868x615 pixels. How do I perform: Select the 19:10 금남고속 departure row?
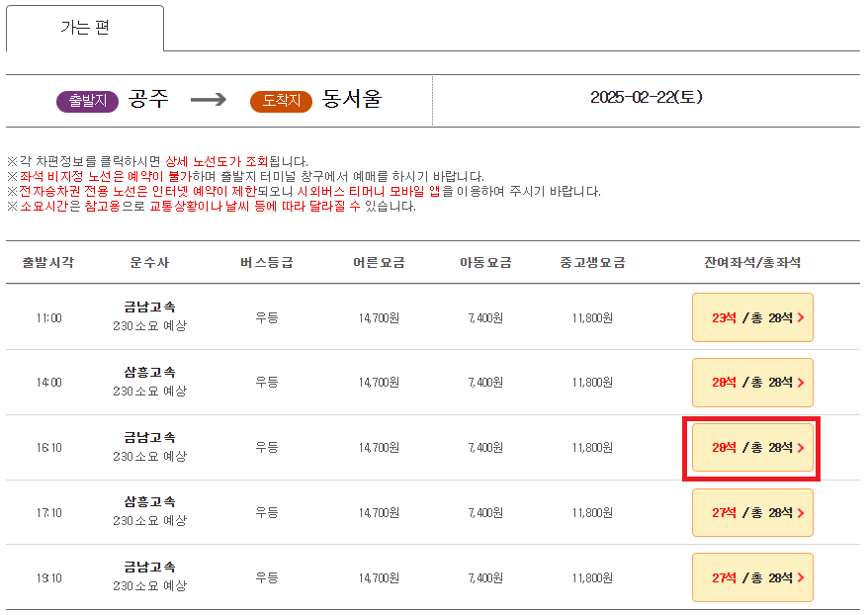click(x=297, y=577)
